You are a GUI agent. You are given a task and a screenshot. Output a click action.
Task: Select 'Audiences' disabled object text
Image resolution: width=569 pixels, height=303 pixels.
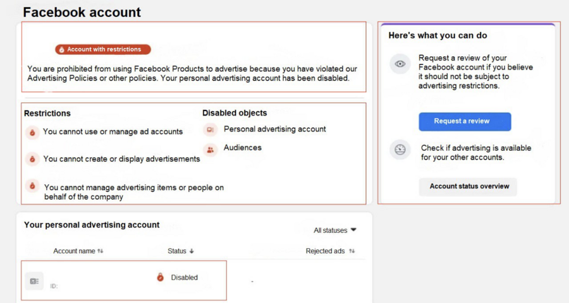242,148
